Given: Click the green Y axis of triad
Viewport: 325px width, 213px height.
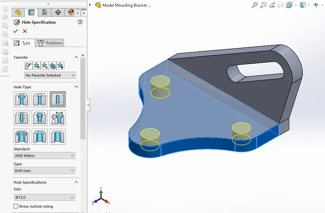Looking at the screenshot, I should (x=101, y=193).
